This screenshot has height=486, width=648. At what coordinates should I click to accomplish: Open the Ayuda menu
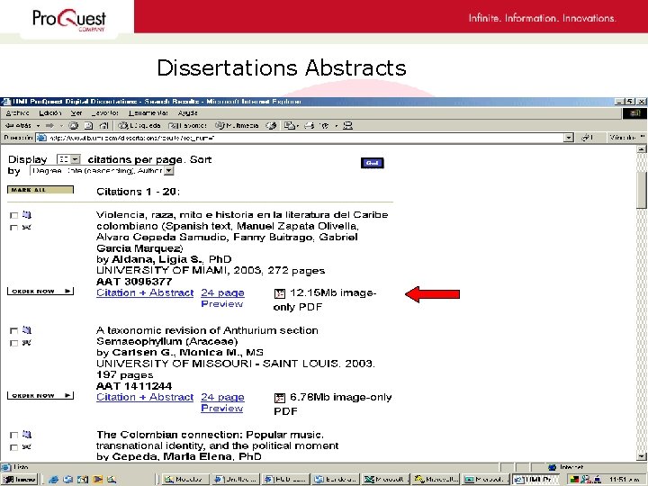(187, 112)
